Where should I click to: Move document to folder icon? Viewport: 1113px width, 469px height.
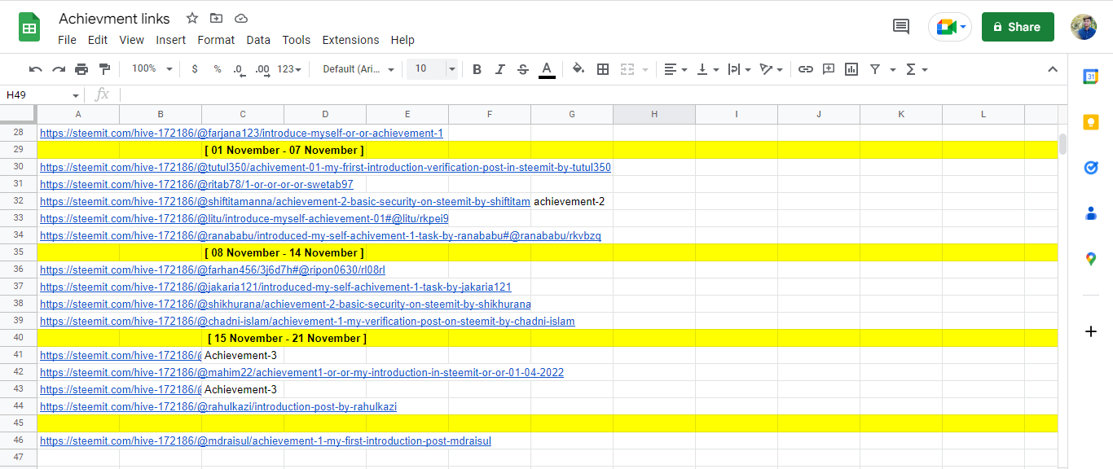coord(216,18)
